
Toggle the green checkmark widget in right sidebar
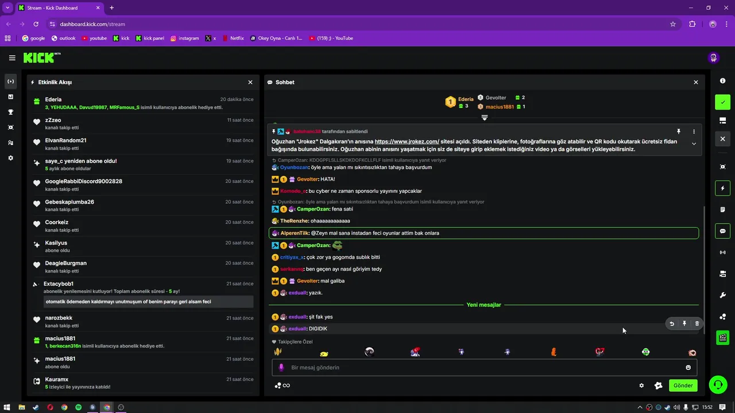tap(722, 102)
